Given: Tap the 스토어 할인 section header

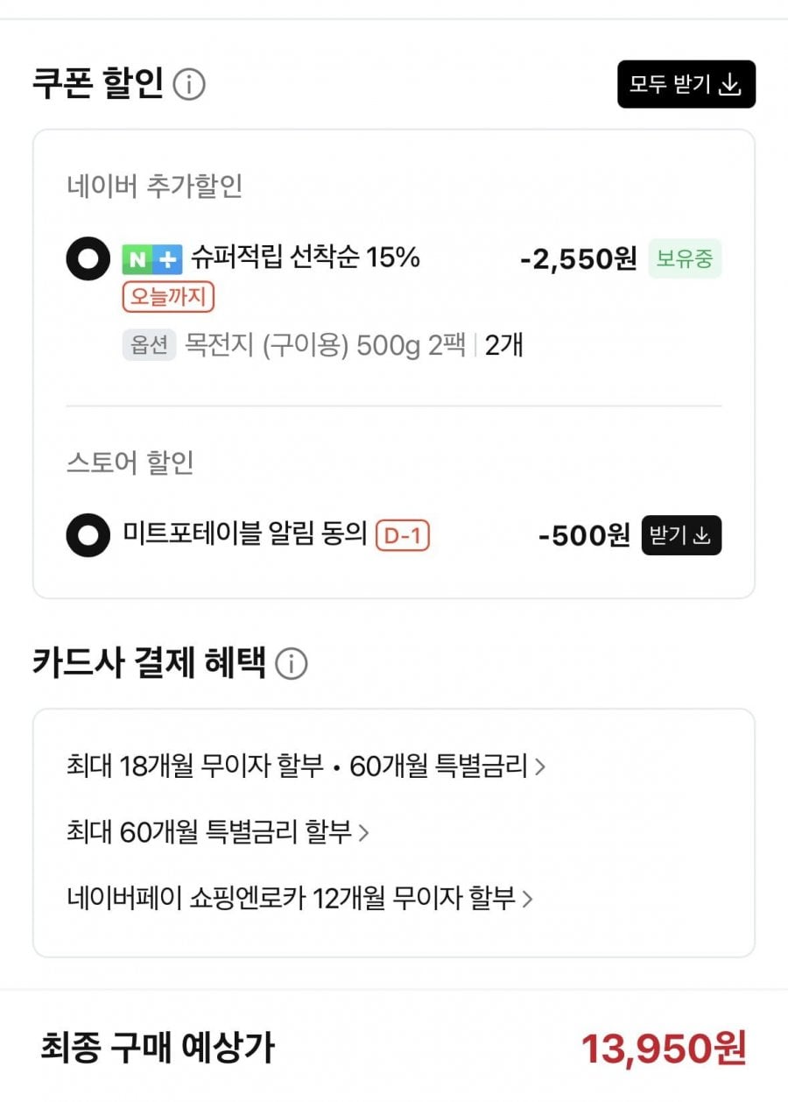Looking at the screenshot, I should 130,463.
